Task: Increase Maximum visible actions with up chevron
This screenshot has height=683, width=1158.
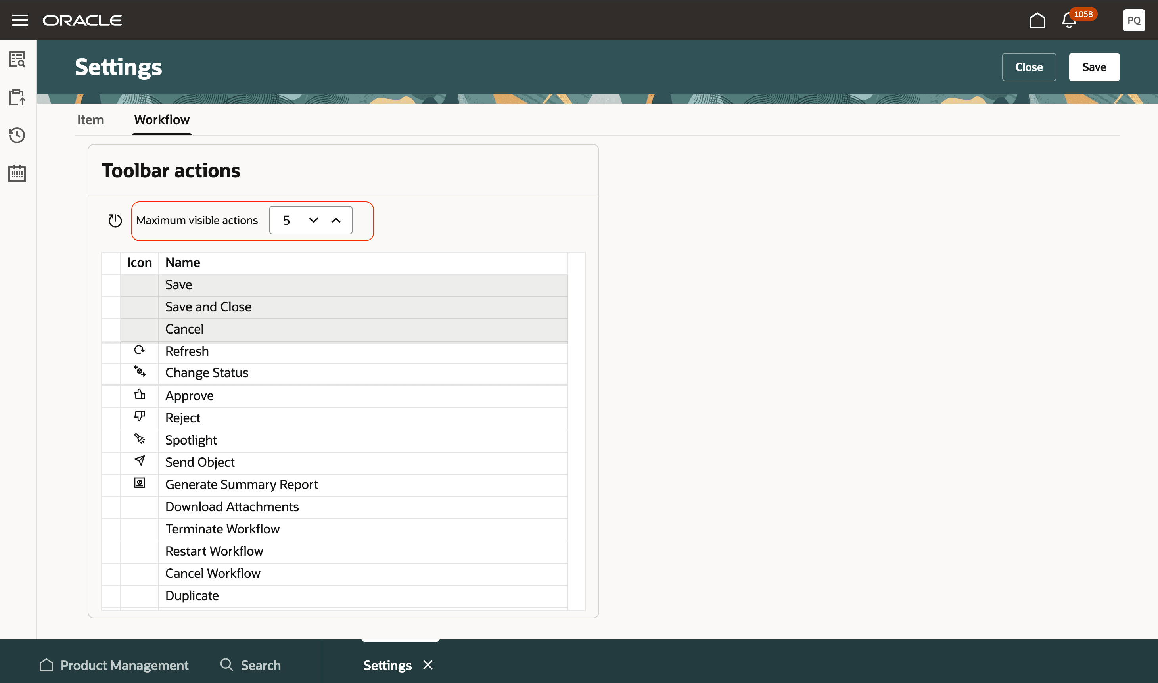Action: [x=336, y=221]
